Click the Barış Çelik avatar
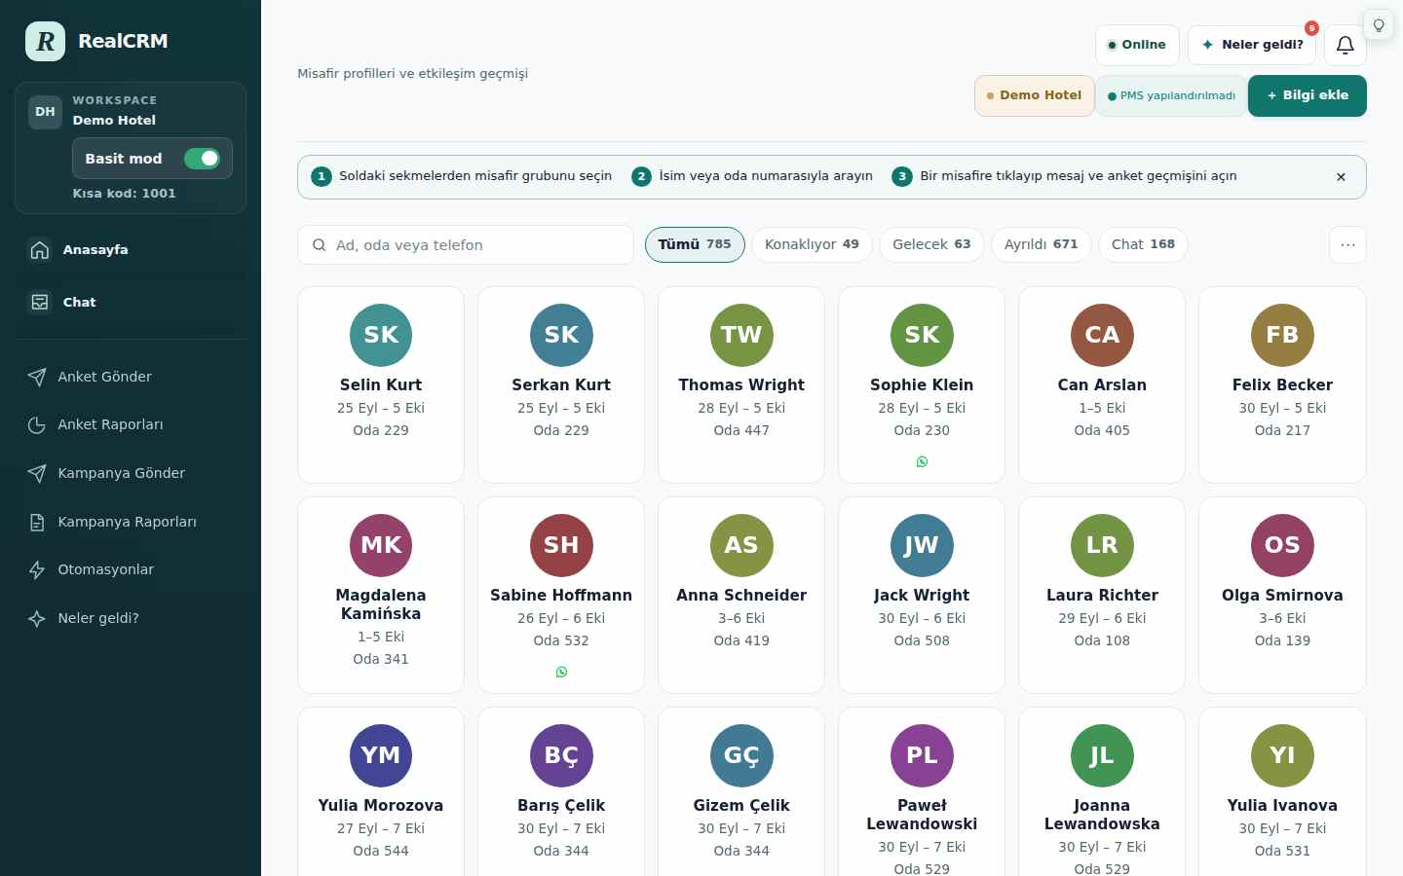Screen dimensions: 1403x876 pos(561,755)
